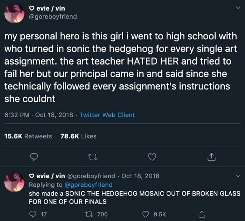Viewport: 245px width, 221px height.
Task: Expand the reply tweet's chevron menu
Action: click(239, 176)
